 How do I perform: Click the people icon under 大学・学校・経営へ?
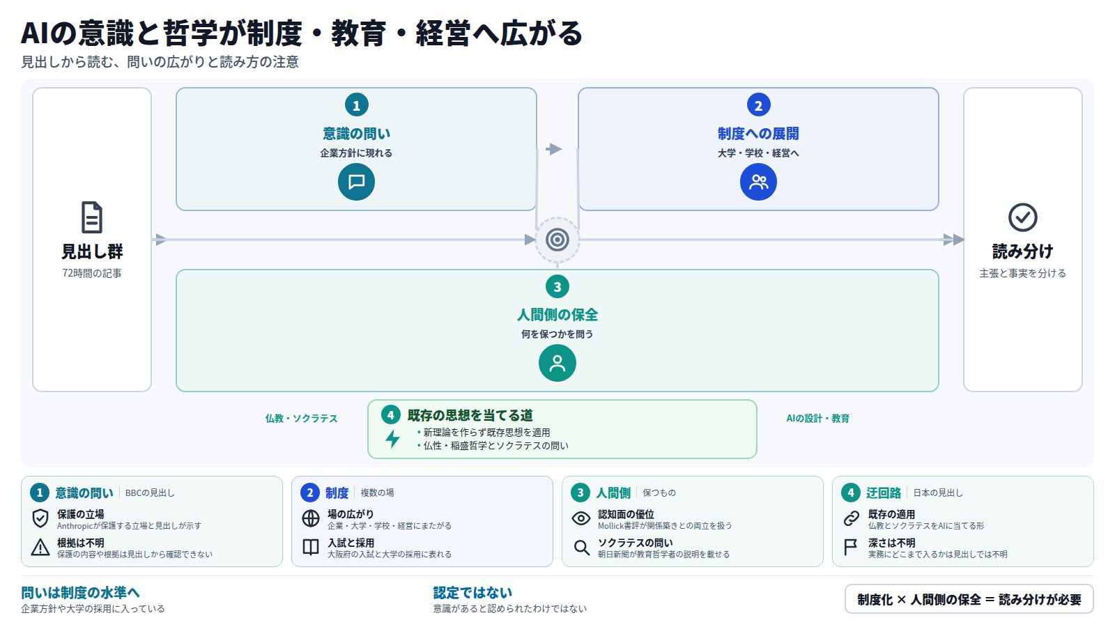(x=758, y=182)
